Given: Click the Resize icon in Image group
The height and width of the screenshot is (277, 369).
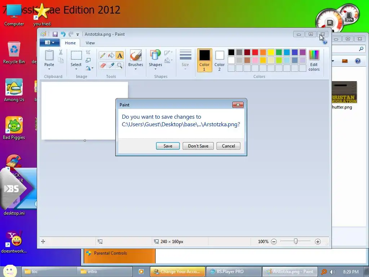Looking at the screenshot, I should pos(88,60).
